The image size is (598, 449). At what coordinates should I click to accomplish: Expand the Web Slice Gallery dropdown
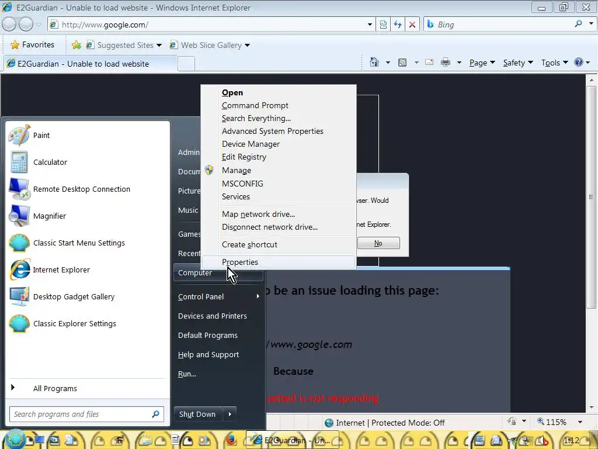coord(247,46)
